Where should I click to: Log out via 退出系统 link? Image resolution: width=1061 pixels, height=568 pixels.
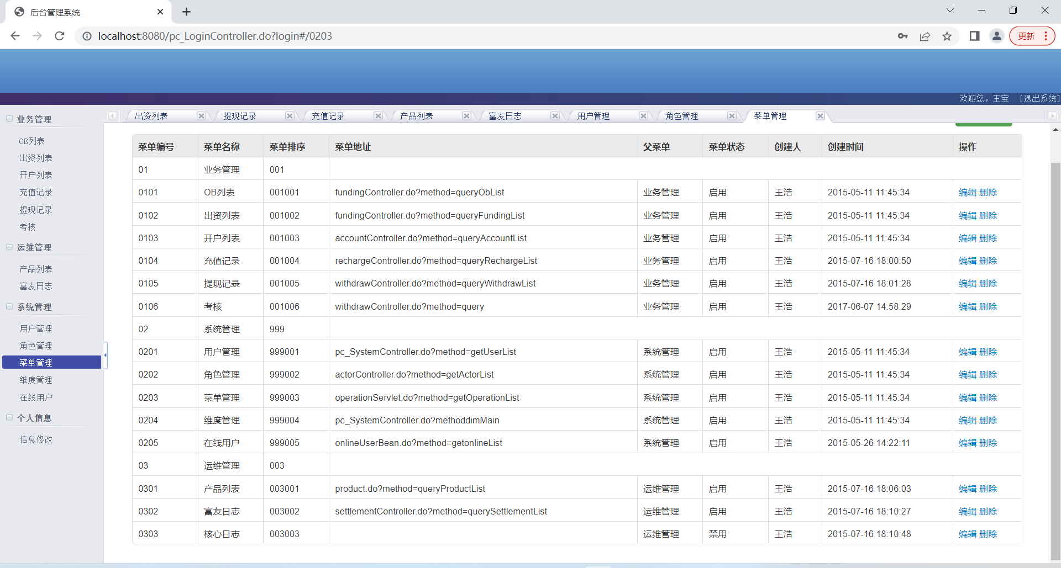pyautogui.click(x=1039, y=98)
